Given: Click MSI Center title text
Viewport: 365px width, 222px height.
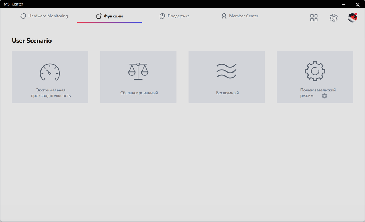Looking at the screenshot, I should click(13, 4).
